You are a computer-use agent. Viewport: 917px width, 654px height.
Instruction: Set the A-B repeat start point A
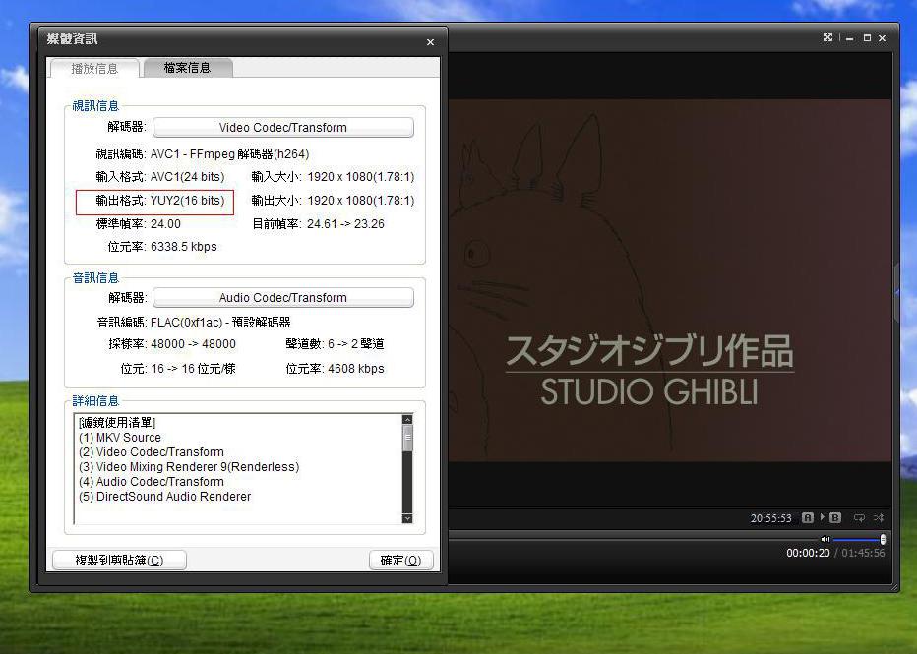pyautogui.click(x=808, y=517)
